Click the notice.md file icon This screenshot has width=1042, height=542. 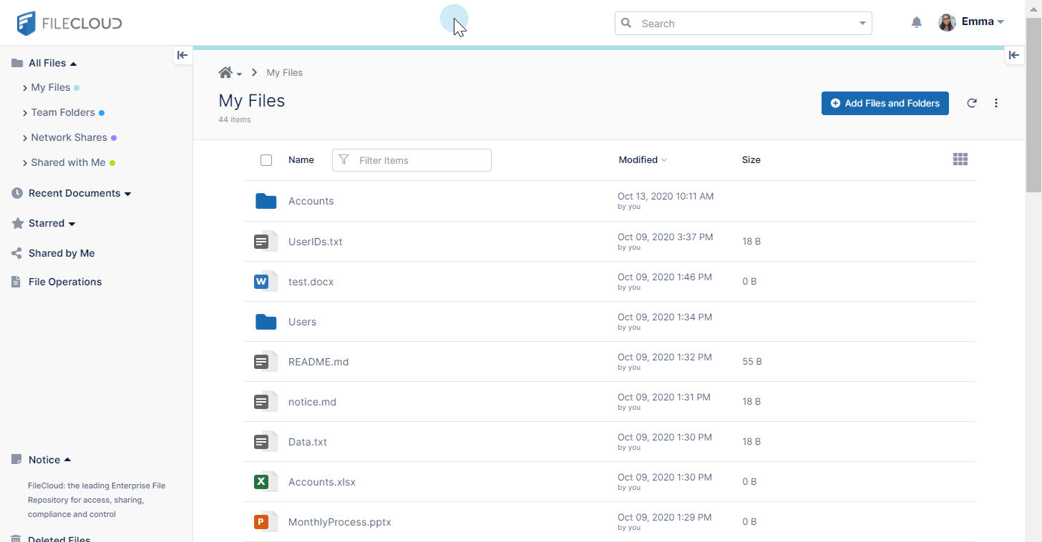point(266,402)
